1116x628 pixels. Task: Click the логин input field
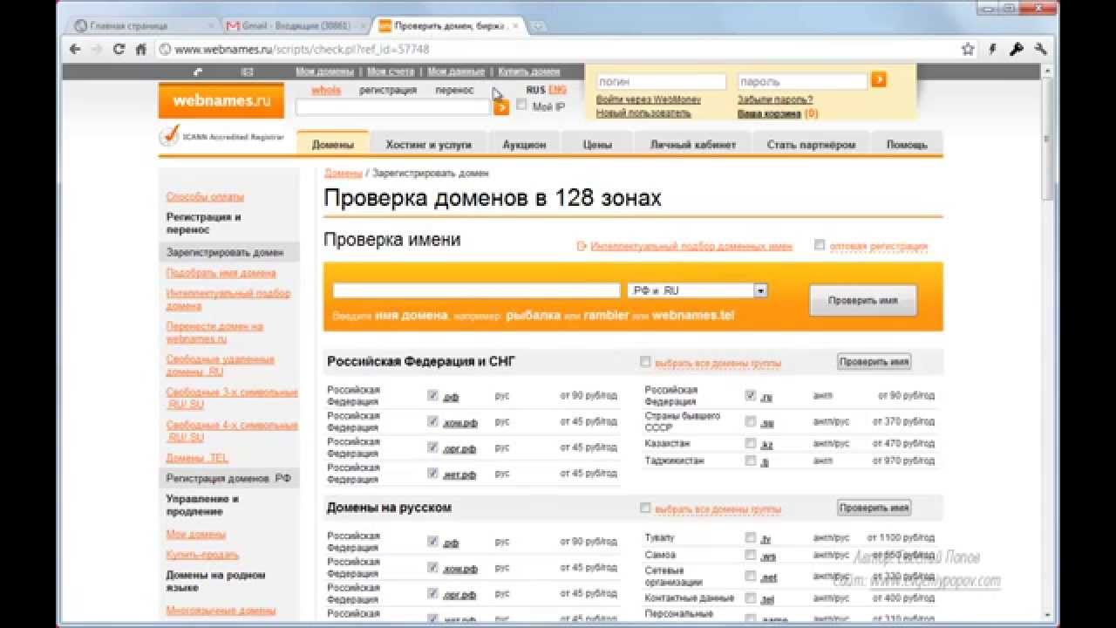coord(661,81)
